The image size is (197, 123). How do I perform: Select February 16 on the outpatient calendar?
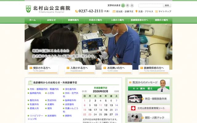click(90, 110)
